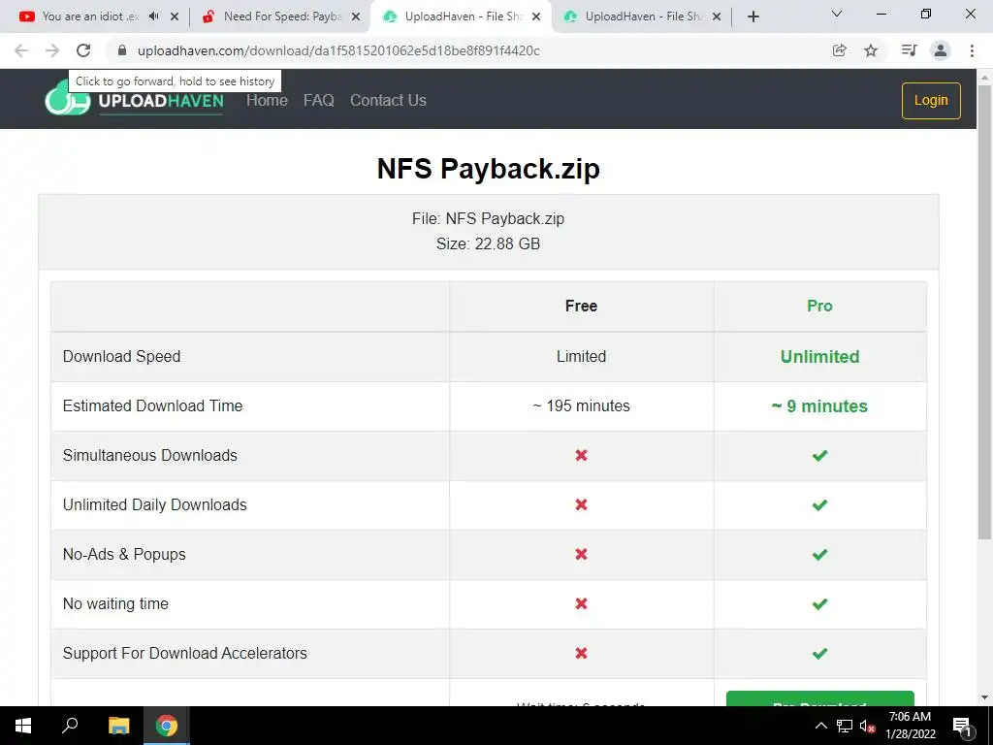
Task: Open File Explorer from taskbar
Action: point(118,726)
